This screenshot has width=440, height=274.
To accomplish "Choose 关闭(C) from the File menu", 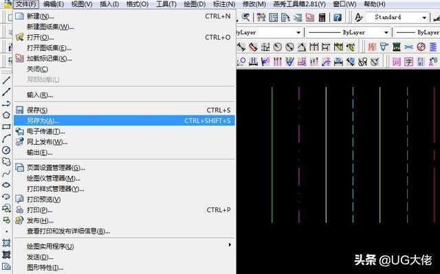I will click(x=124, y=69).
